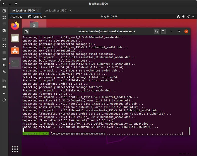Toggle dynamic resolution update icon
Image resolution: width=197 pixels, height=156 pixels.
[x=4, y=39]
